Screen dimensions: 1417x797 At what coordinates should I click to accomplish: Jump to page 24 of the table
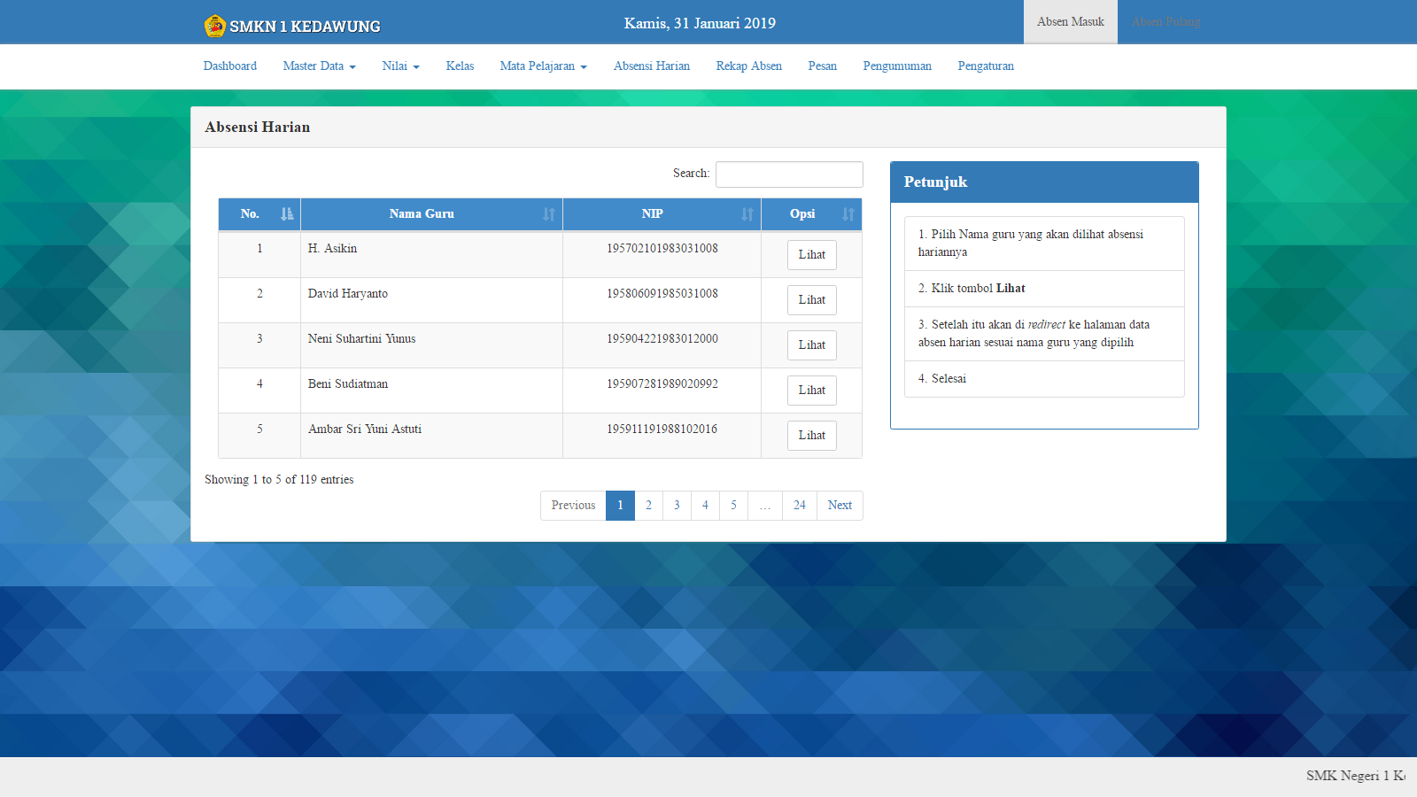tap(798, 505)
